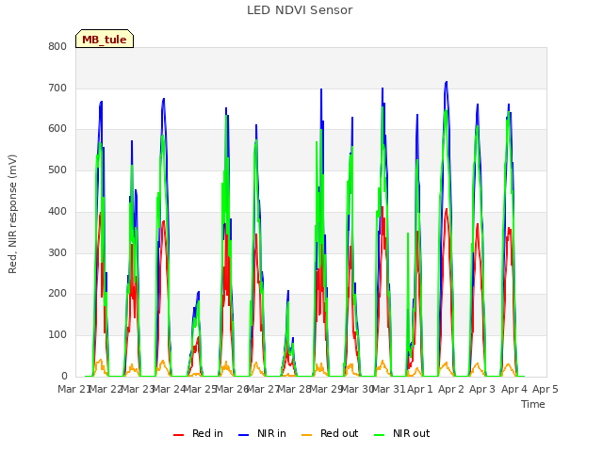Viewport: 603px width, 452px height.
Task: Click the 600 y-axis tick label
Action: 57,129
